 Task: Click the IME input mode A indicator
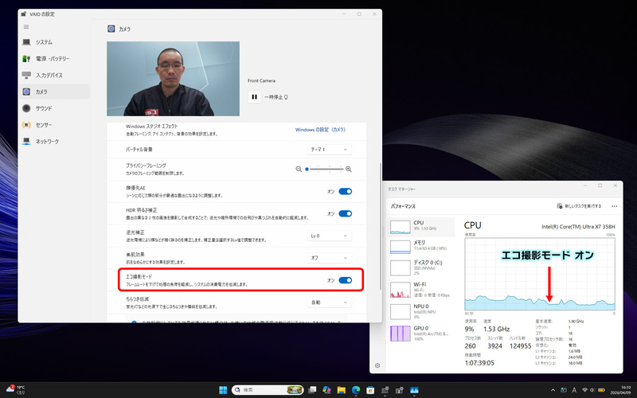pyautogui.click(x=574, y=390)
